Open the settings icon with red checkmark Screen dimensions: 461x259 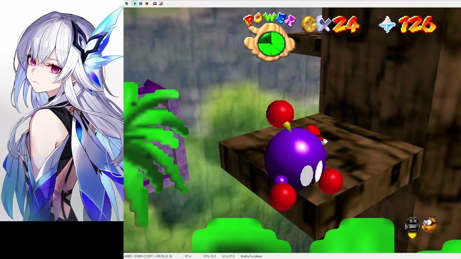point(161,4)
